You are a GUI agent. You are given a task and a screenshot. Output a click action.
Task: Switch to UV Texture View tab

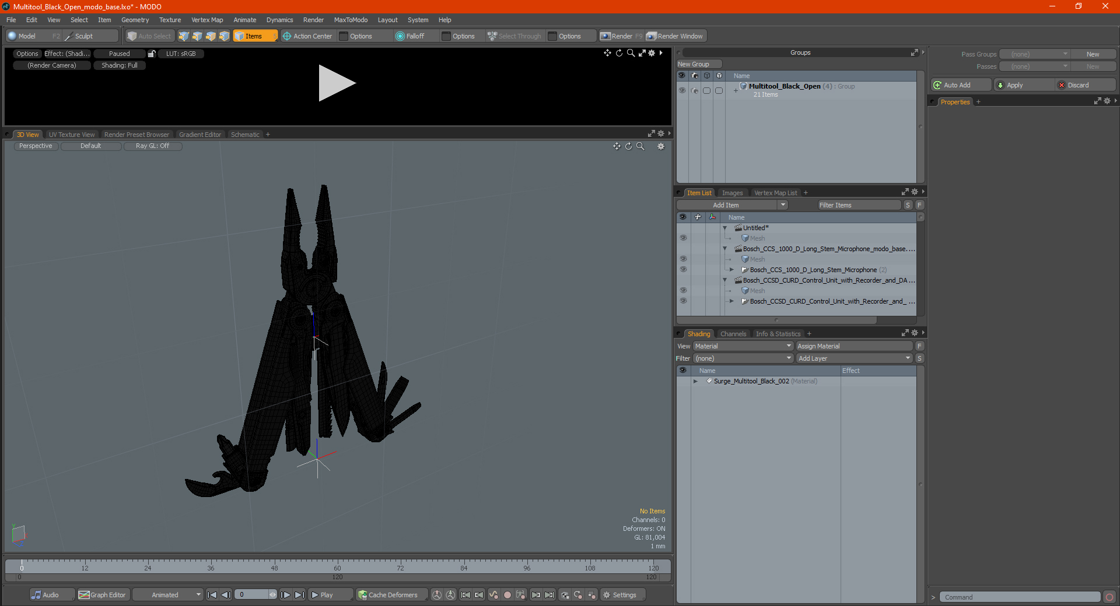point(71,135)
